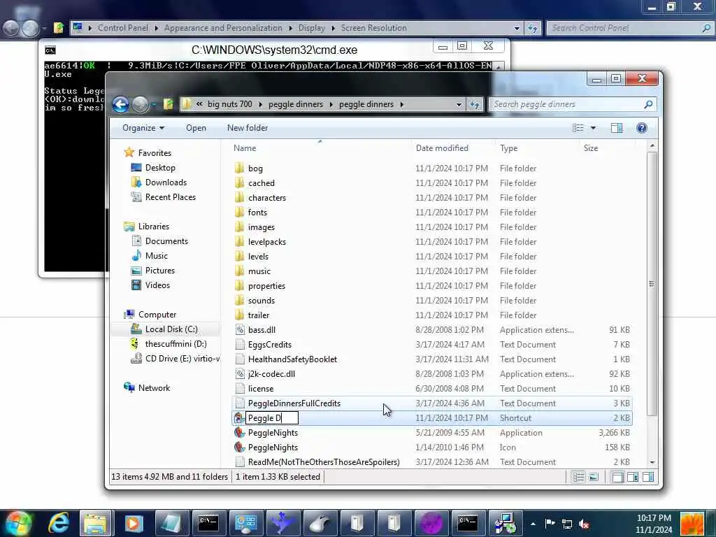
Task: Click big nuts 700 in the breadcrumb
Action: [229, 104]
